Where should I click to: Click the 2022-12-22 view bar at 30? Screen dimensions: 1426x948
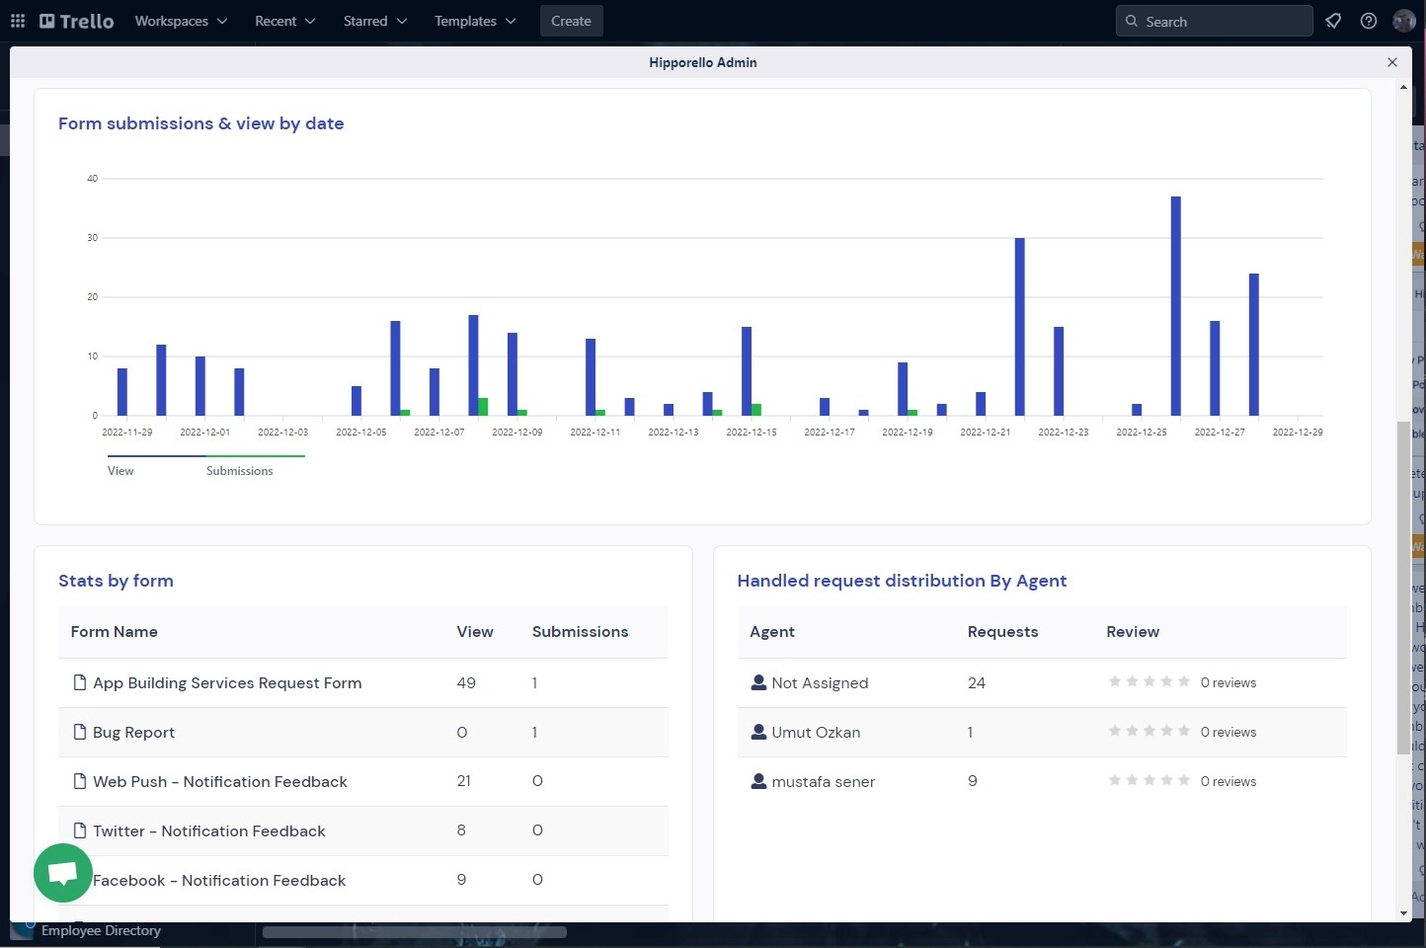[1020, 327]
